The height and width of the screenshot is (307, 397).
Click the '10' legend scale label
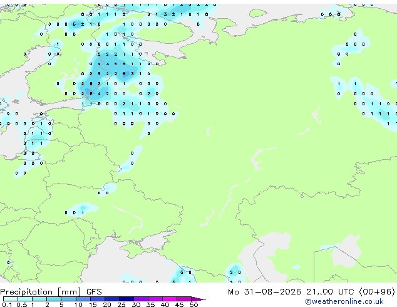78,304
